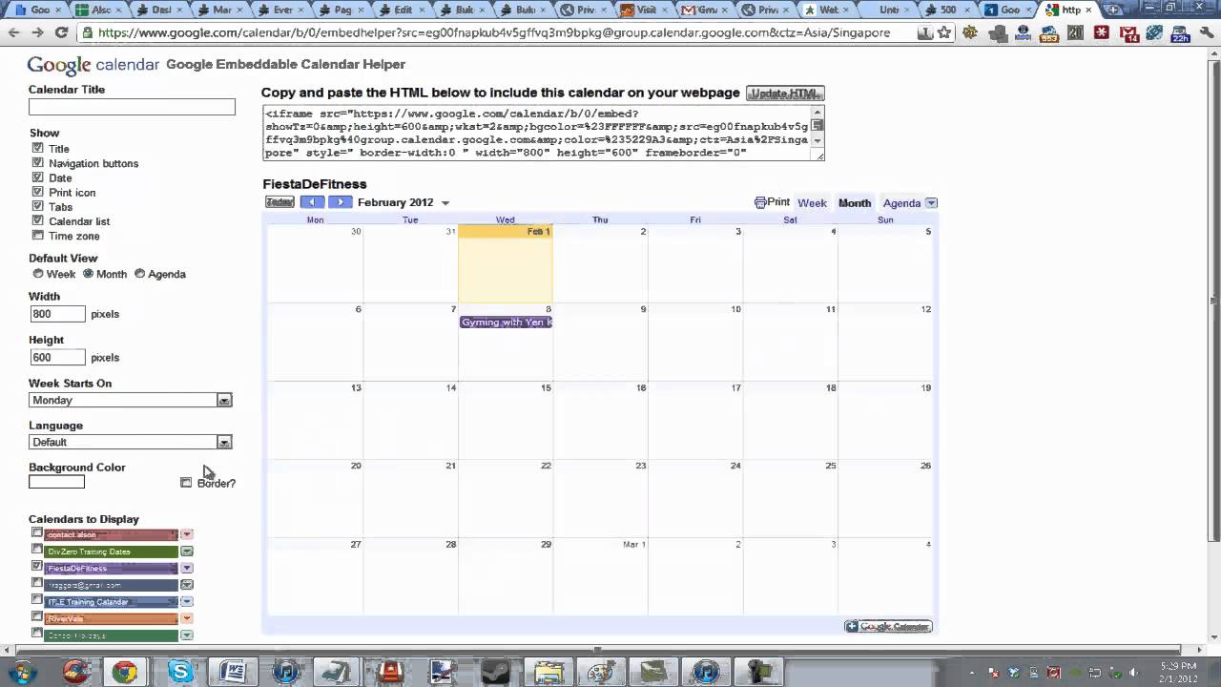1221x687 pixels.
Task: Check the DivZero Training Dates calendar
Action: point(37,550)
